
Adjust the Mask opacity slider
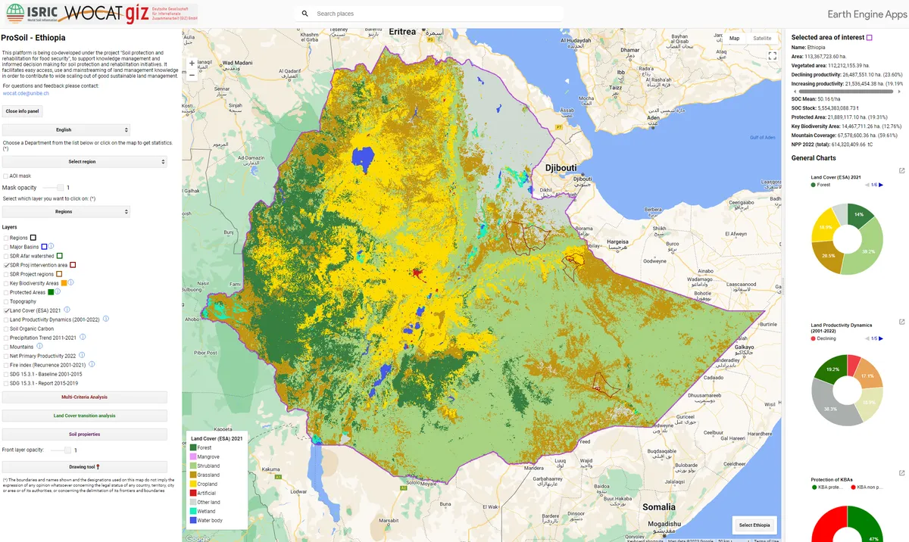pos(60,188)
